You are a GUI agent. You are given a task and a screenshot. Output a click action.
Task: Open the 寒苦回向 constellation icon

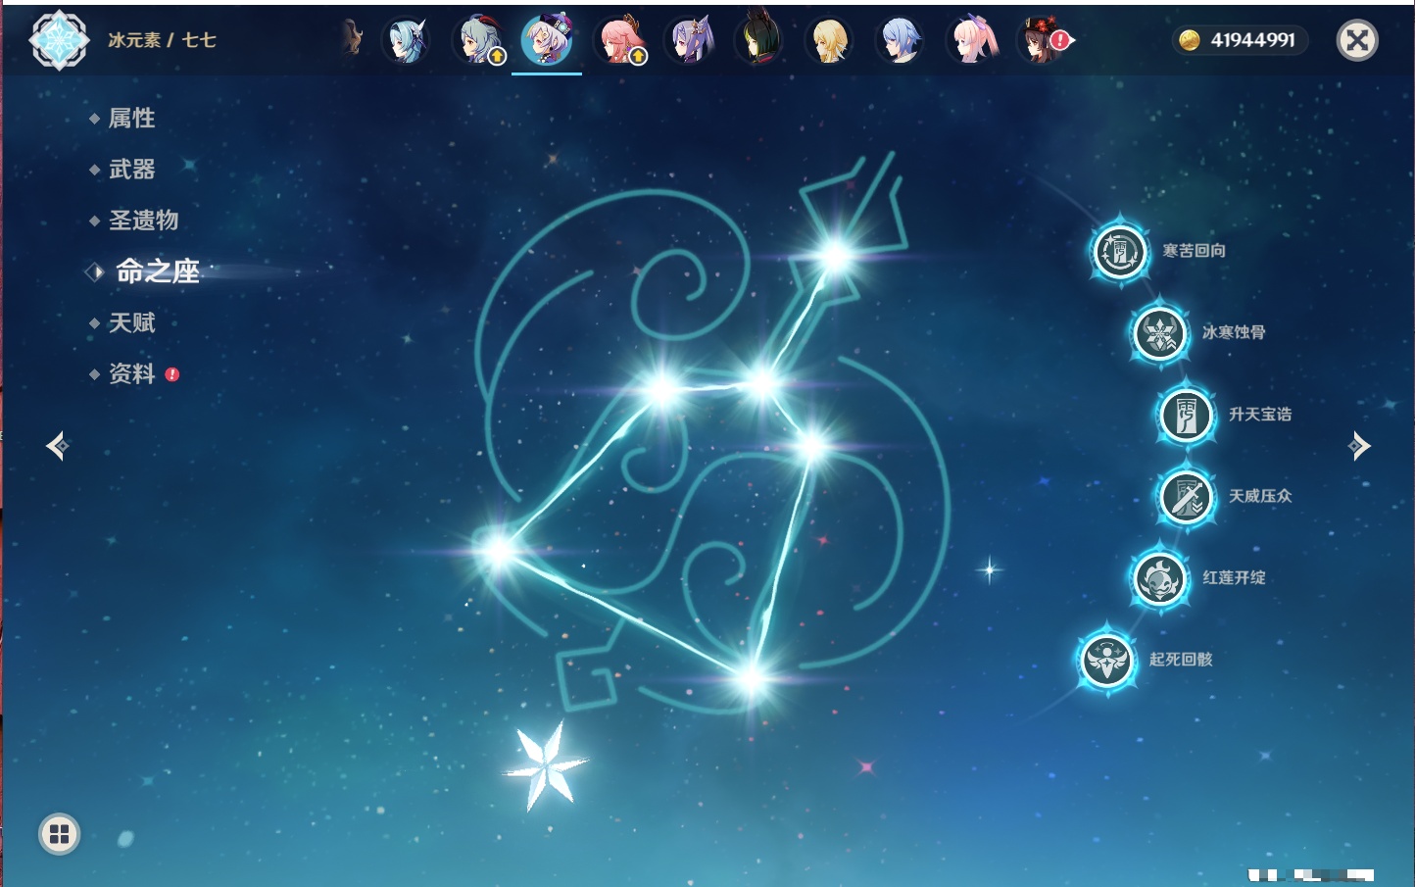(1119, 252)
